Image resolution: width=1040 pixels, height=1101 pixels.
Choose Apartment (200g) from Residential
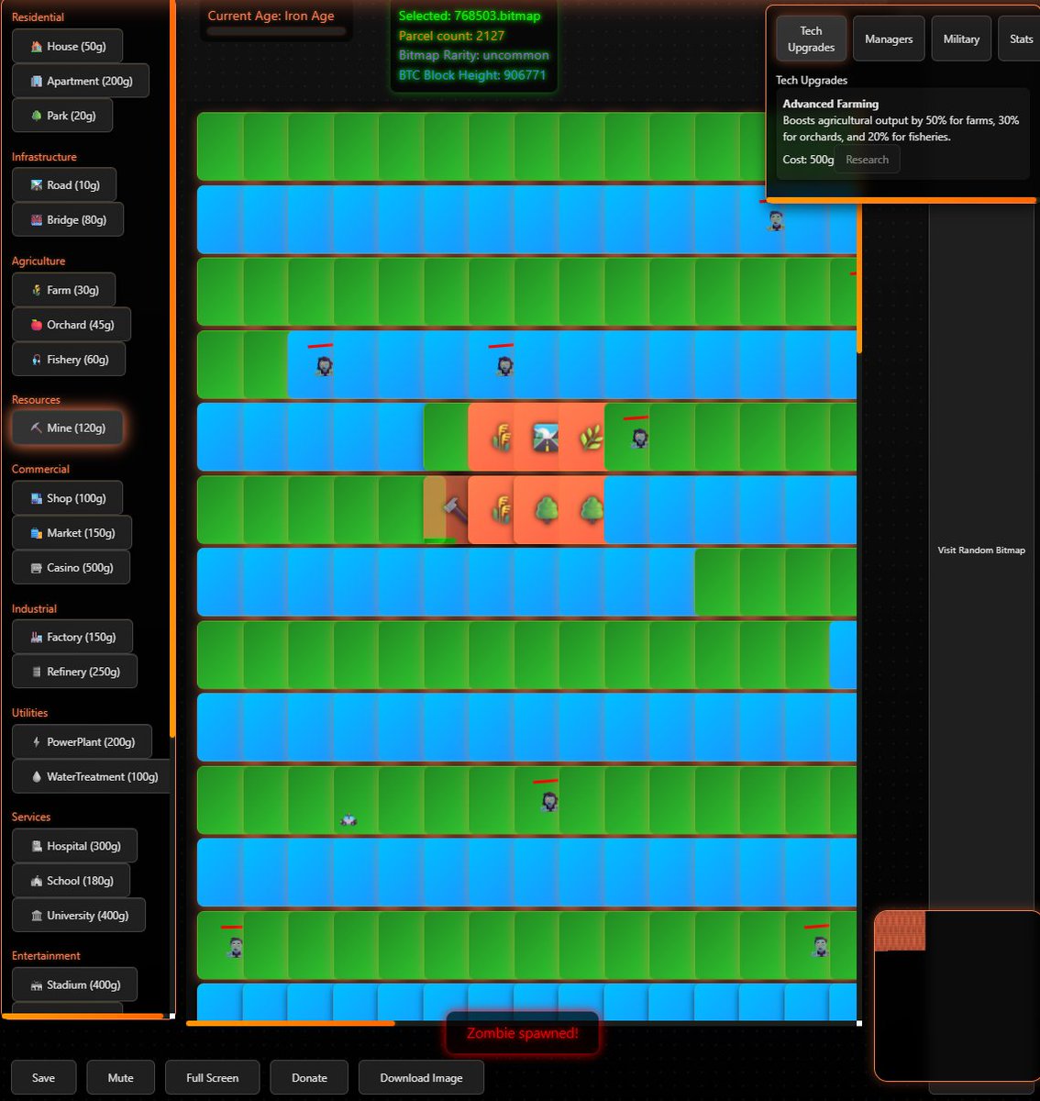tap(81, 81)
